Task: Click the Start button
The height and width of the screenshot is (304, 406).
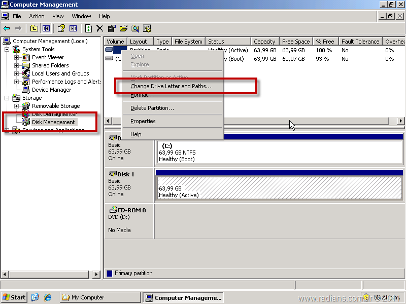Action: point(14,297)
